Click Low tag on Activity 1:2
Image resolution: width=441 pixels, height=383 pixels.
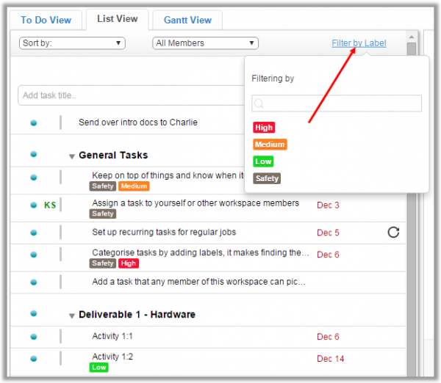coord(98,368)
